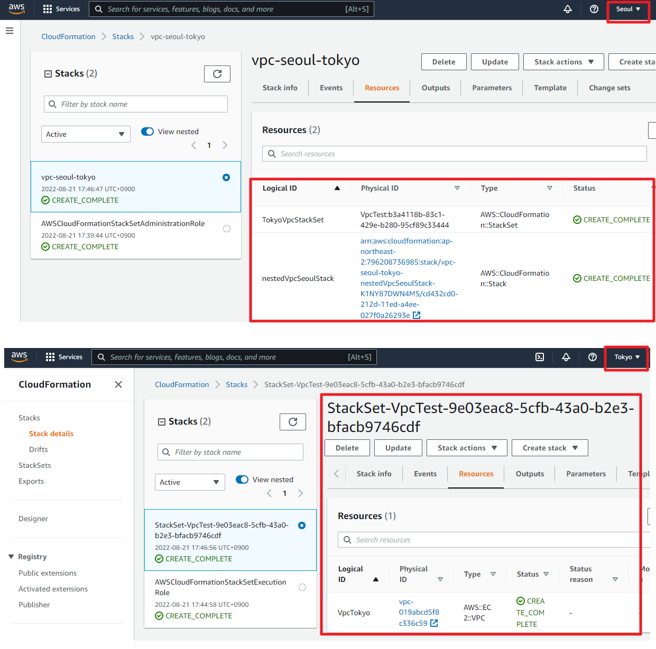
Task: Click the AWS logo in the Tokyo console
Action: (20, 356)
